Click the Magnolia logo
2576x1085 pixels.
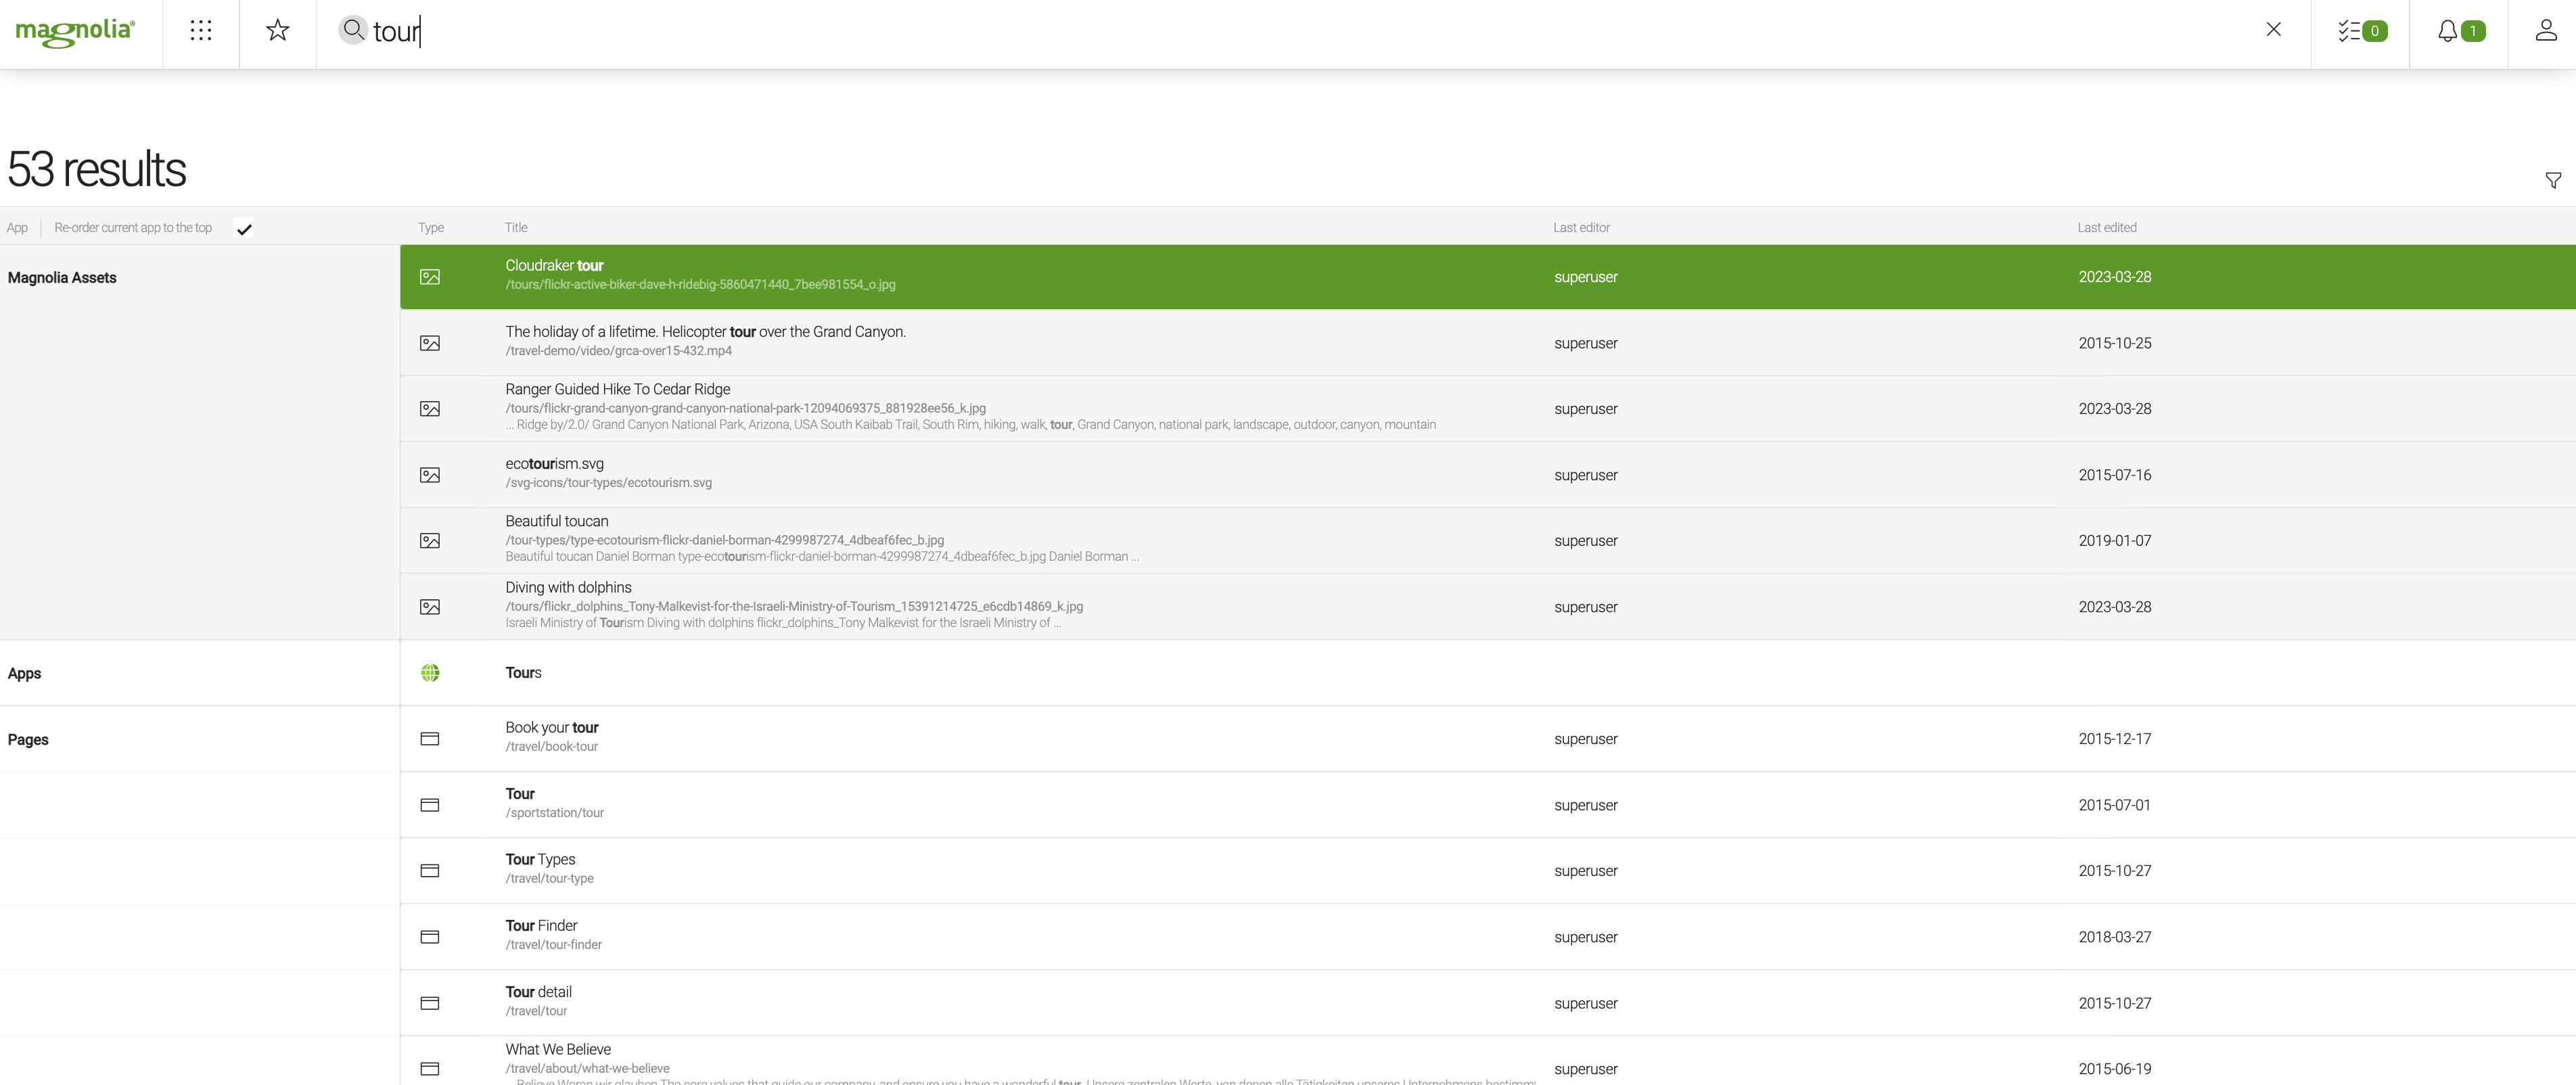75,31
